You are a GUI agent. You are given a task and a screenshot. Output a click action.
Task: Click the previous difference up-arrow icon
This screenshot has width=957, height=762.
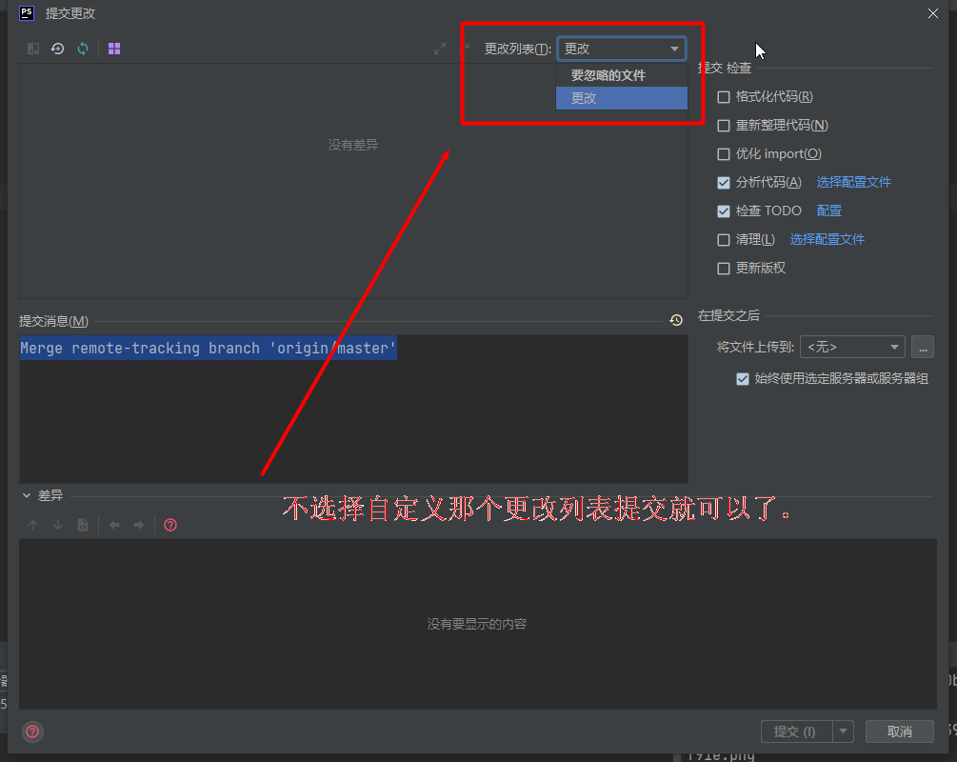click(x=33, y=525)
